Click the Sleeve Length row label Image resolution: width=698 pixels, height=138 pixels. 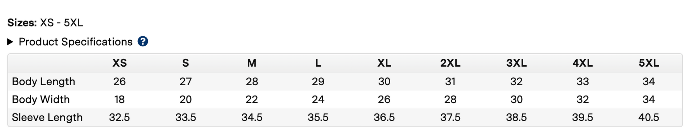pyautogui.click(x=47, y=117)
